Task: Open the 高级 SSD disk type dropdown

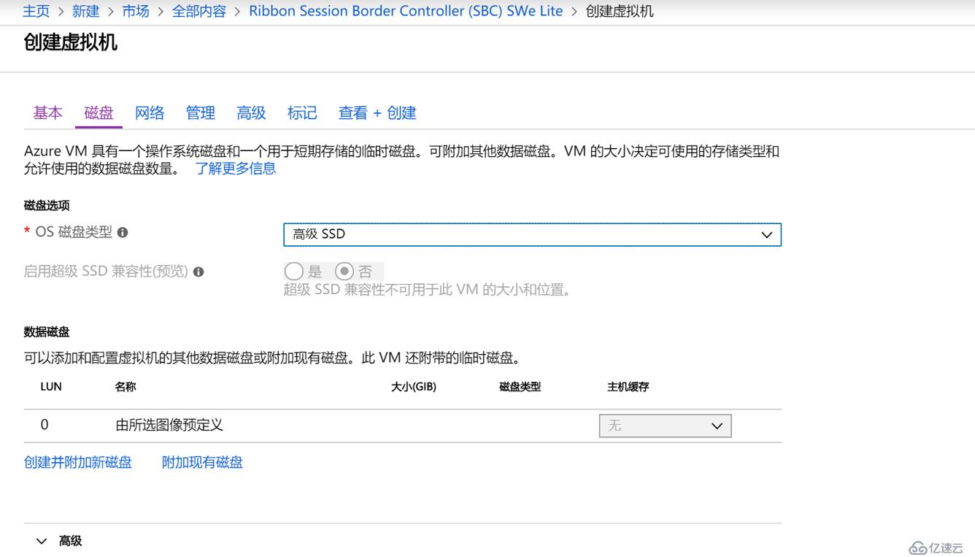Action: pyautogui.click(x=532, y=234)
